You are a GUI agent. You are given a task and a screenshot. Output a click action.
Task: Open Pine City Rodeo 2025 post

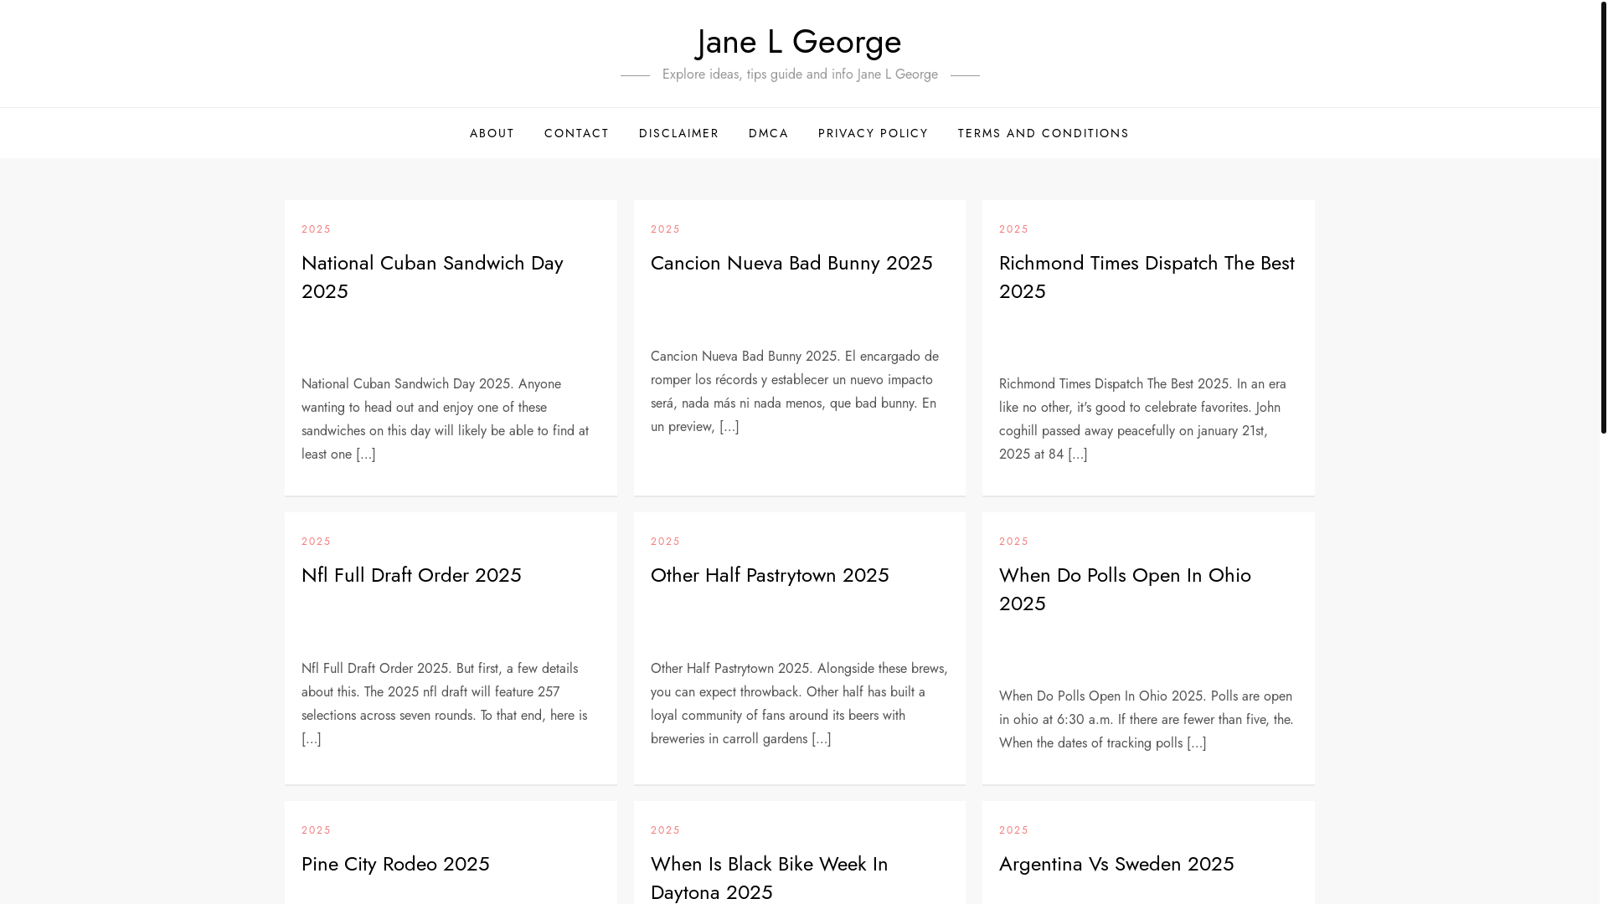(x=395, y=864)
